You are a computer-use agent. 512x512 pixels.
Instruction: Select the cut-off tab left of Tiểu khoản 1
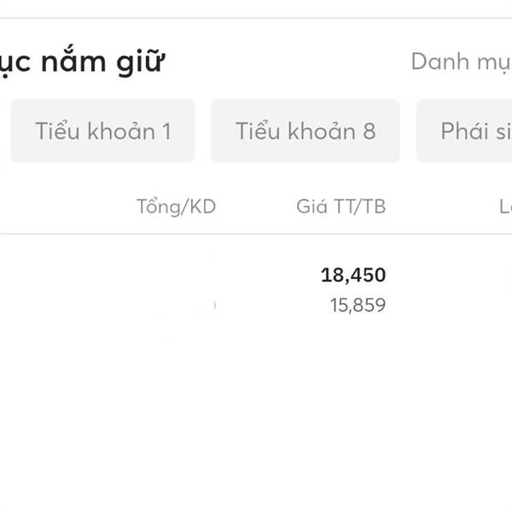point(3,131)
